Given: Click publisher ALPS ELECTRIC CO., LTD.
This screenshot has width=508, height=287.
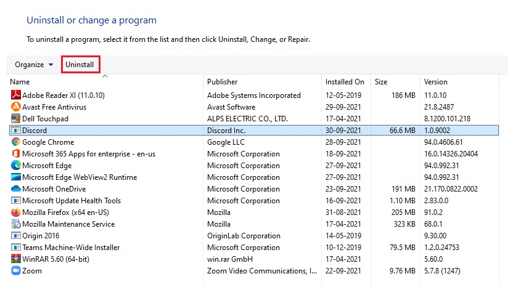Looking at the screenshot, I should (x=247, y=119).
